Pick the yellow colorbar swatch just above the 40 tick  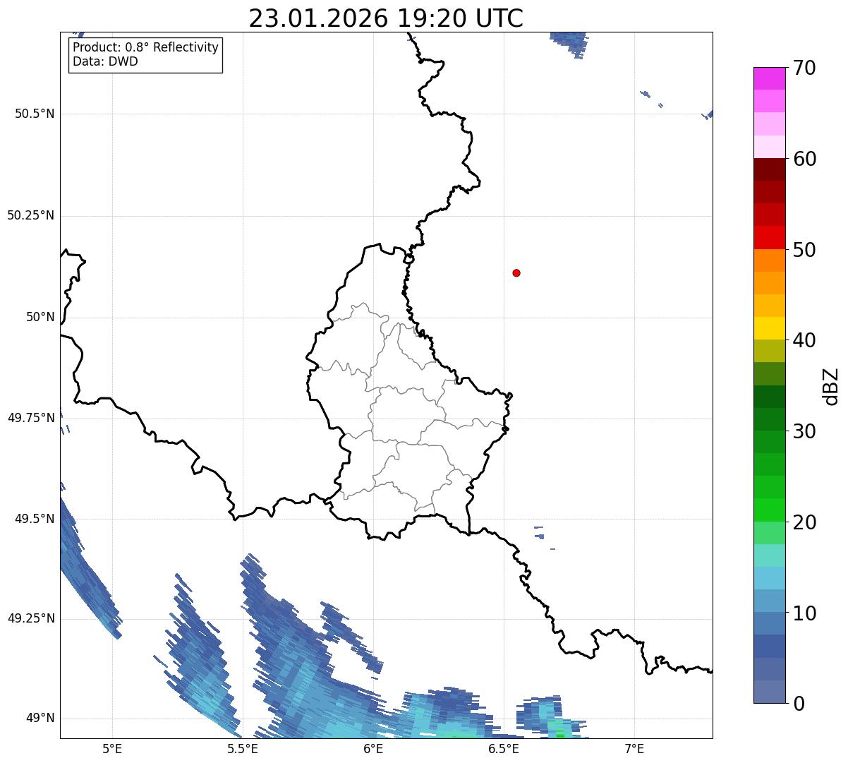click(x=770, y=329)
